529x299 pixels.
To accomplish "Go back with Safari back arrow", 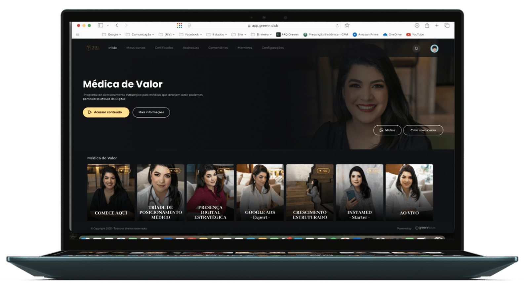I will coord(117,25).
